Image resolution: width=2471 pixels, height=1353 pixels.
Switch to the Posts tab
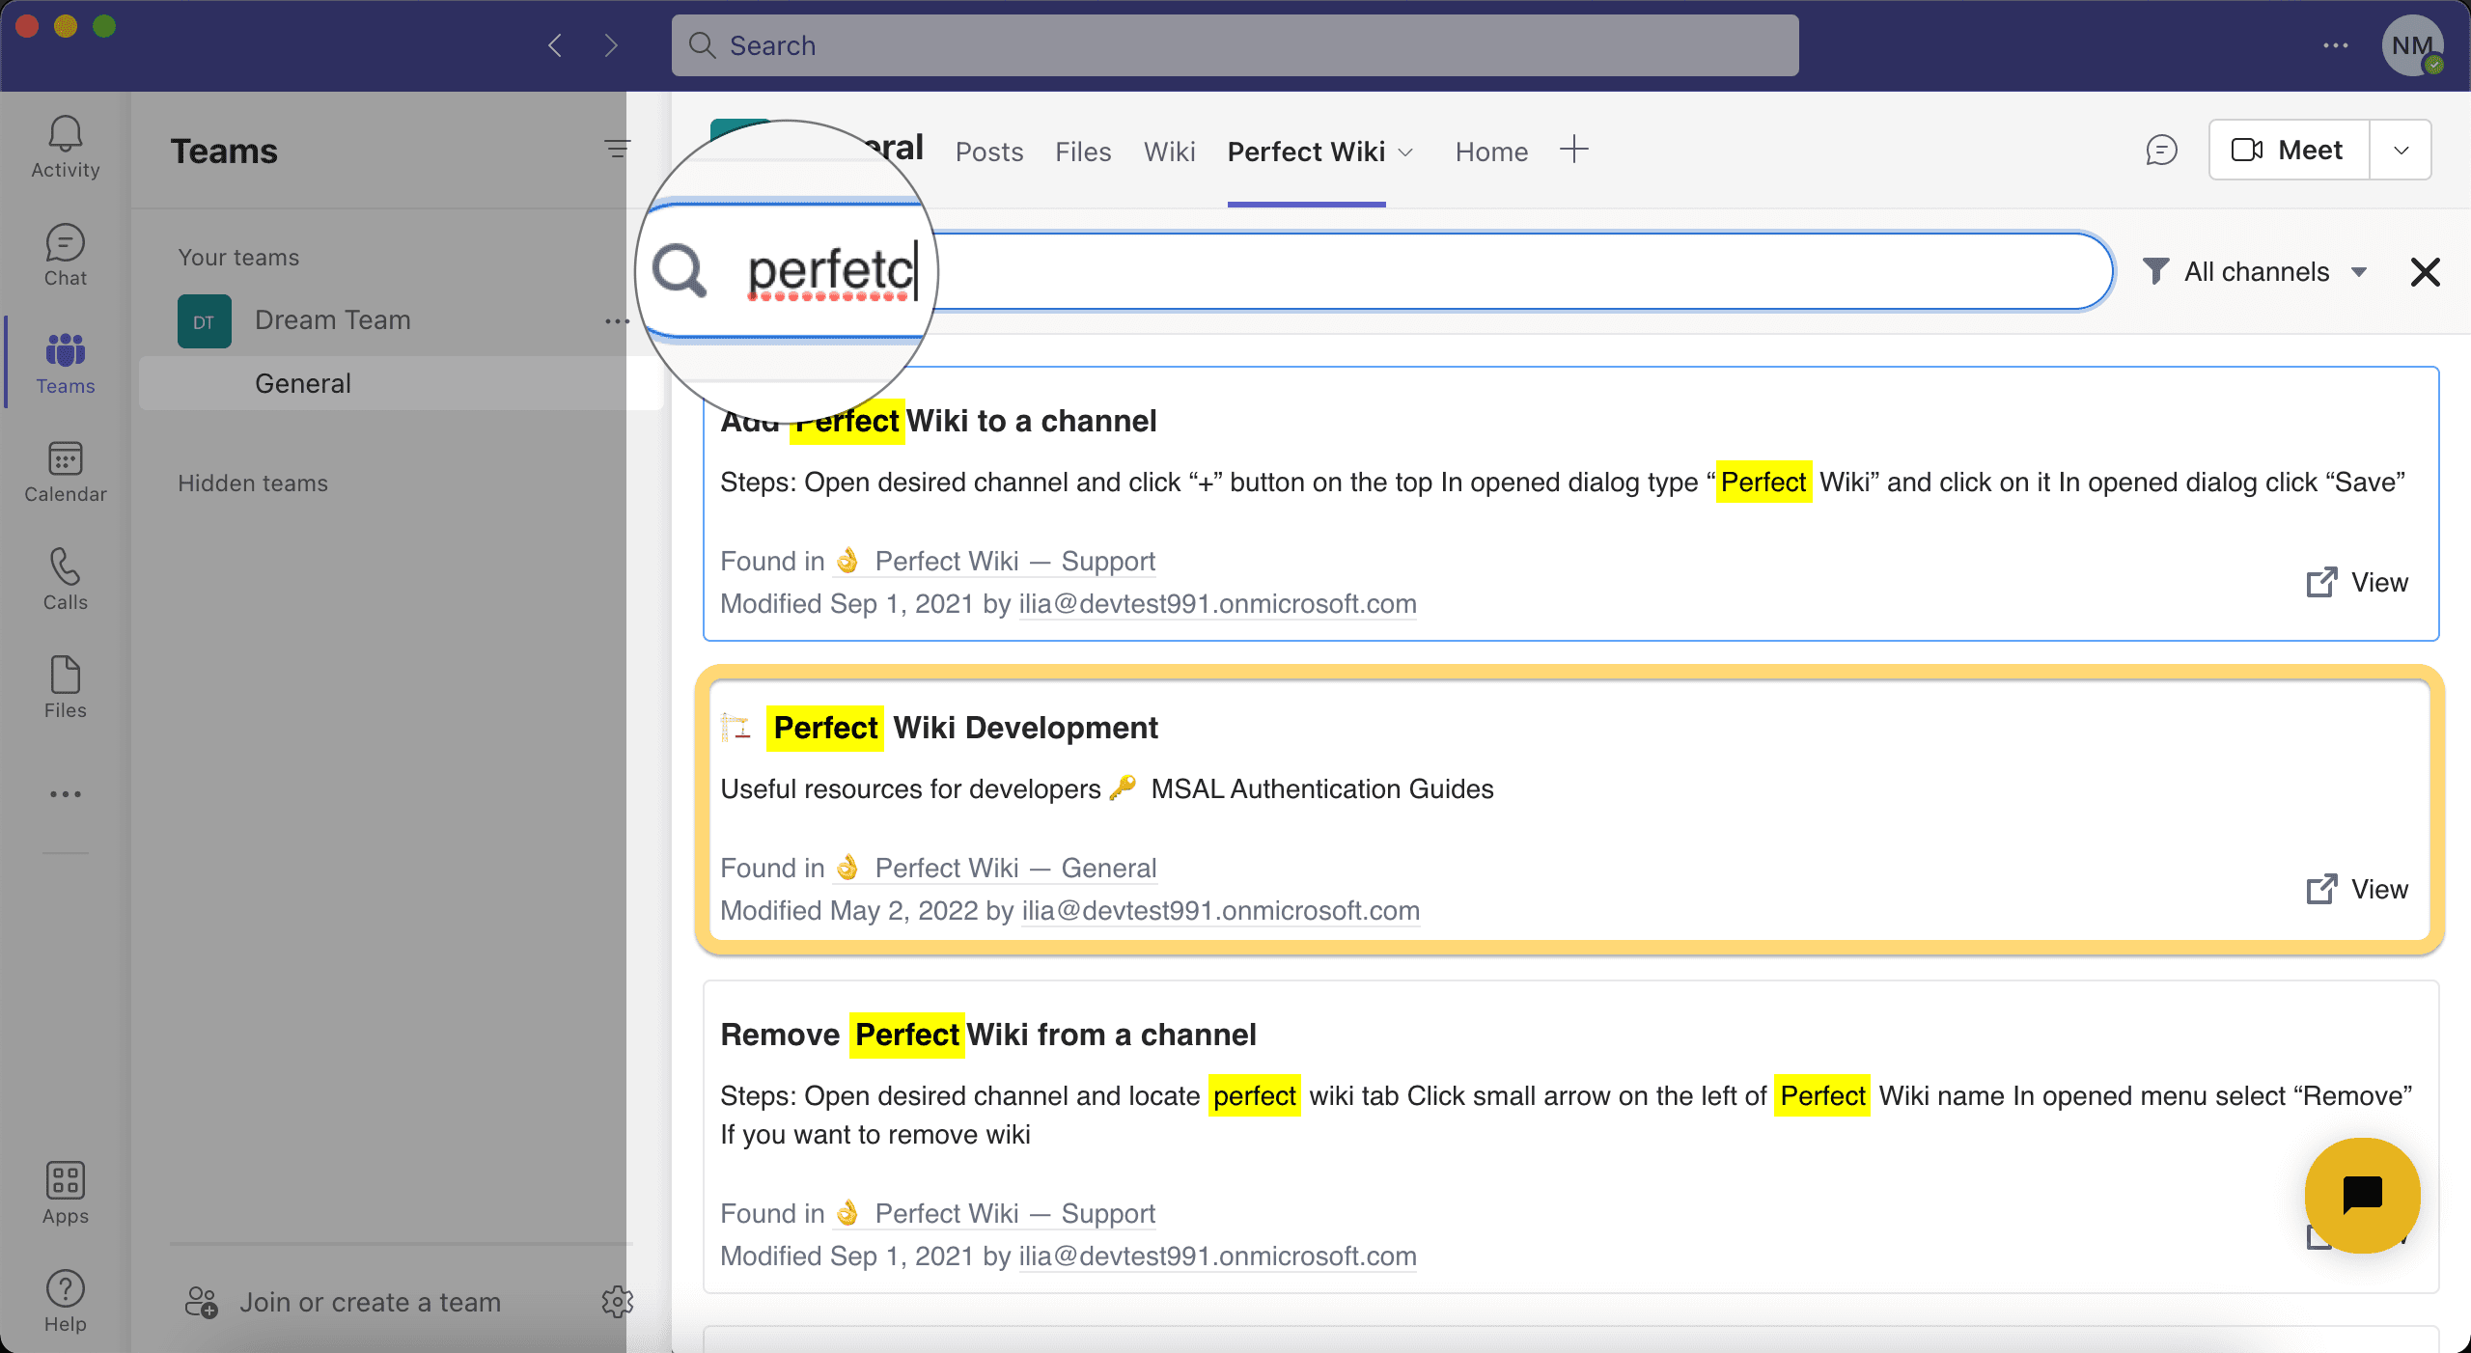tap(988, 152)
